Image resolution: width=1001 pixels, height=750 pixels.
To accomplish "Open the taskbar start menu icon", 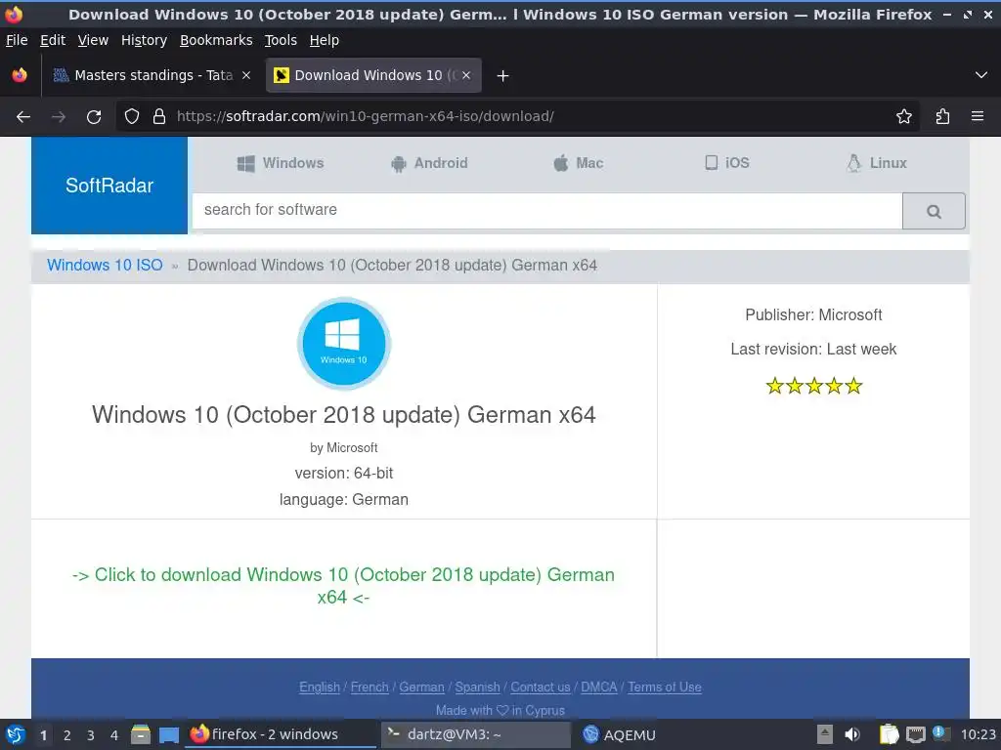I will (x=16, y=734).
